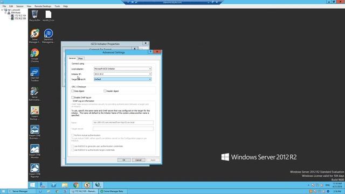Viewport: 345px width, 194px height.
Task: Open the Help menu
Action: pyautogui.click(x=65, y=6)
